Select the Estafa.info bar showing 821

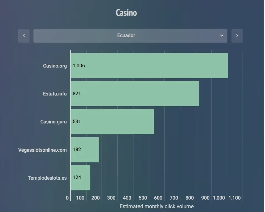(x=135, y=94)
